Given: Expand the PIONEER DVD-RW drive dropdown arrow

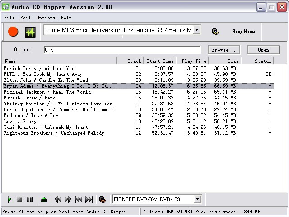Looking at the screenshot, I should click(197, 199).
